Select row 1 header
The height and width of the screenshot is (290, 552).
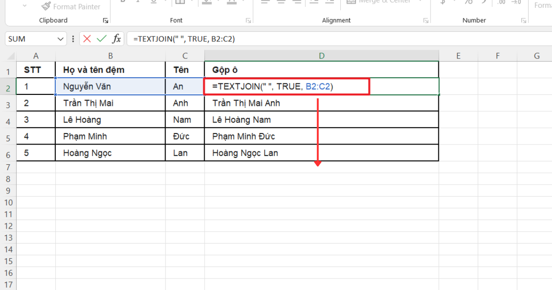click(8, 70)
